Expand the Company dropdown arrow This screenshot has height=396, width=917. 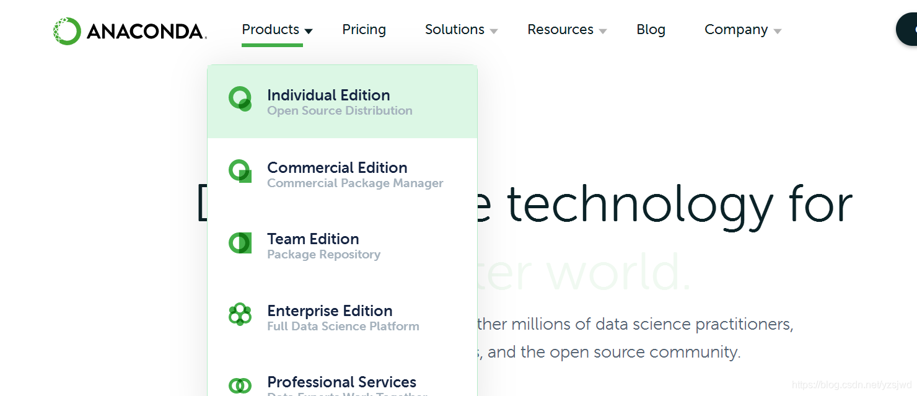click(x=778, y=31)
